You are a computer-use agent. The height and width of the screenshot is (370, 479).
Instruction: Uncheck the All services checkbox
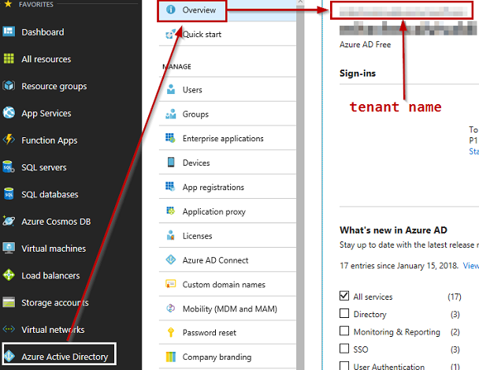344,296
